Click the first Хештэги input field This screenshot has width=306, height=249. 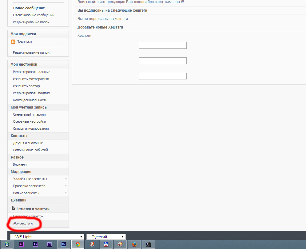coord(163,45)
